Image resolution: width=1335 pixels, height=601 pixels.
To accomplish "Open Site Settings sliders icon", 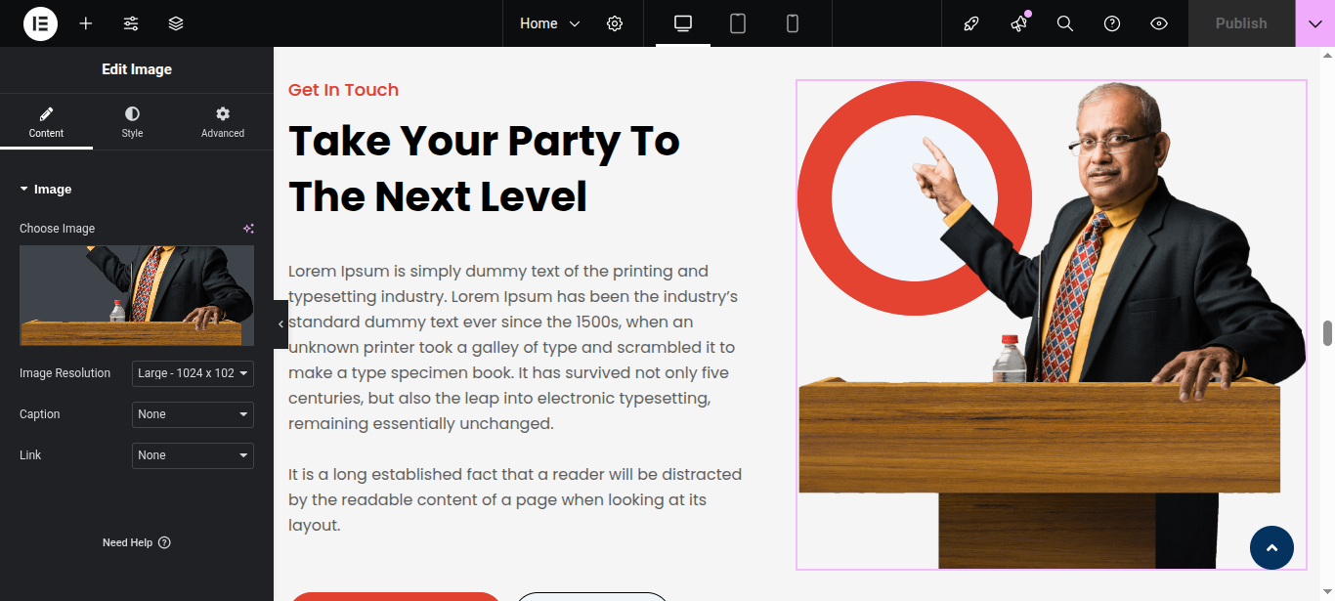I will pos(131,23).
